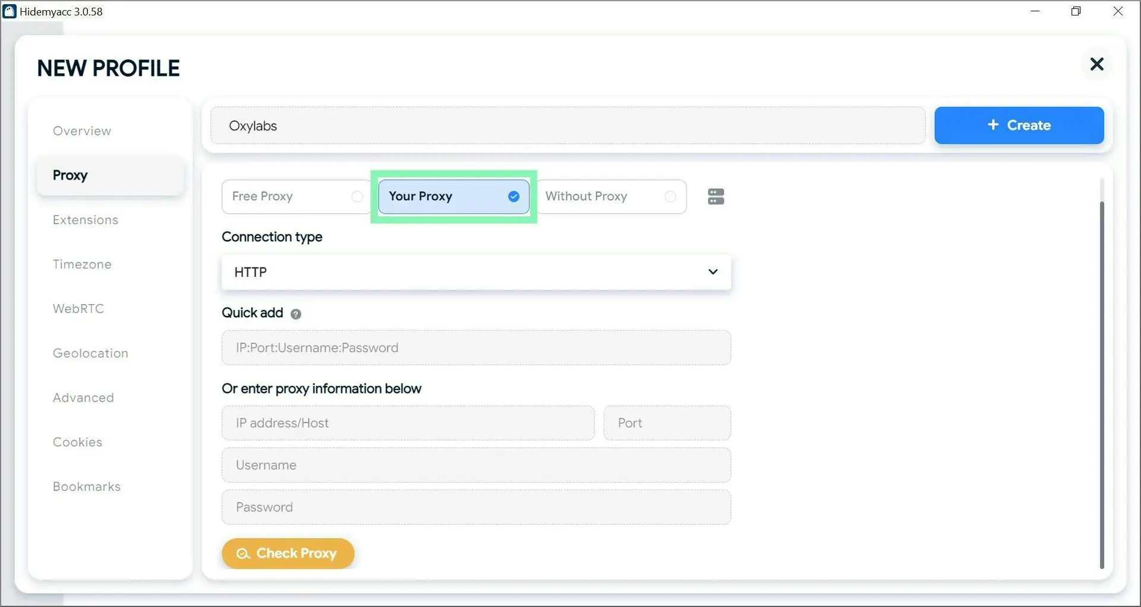Focus the Quick add IP:Port:Username:Password field

[475, 347]
